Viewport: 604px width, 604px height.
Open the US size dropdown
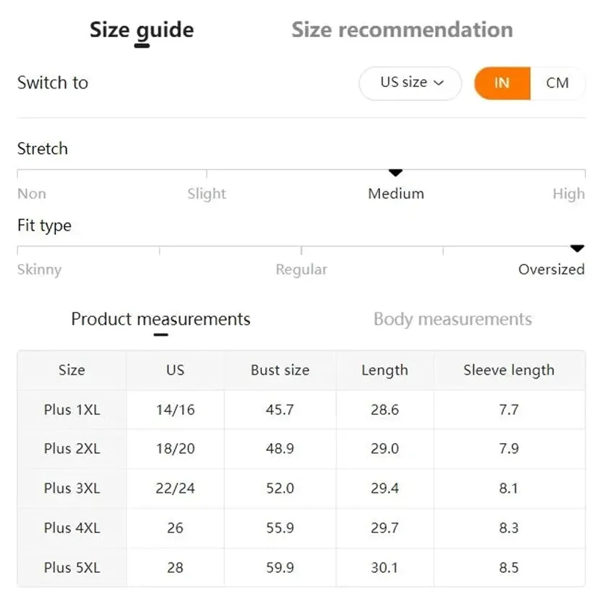[x=410, y=83]
